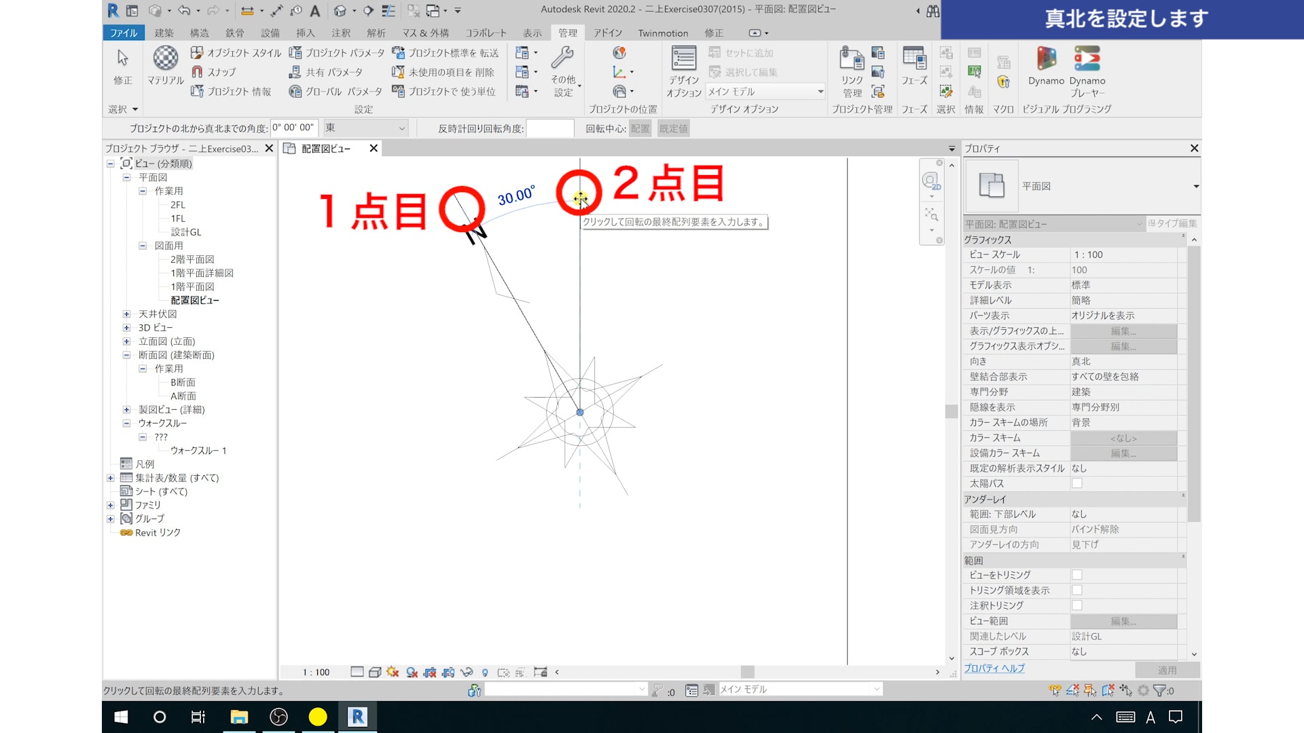Click the Manage Links icon
Viewport: 1304px width, 733px height.
(x=852, y=60)
